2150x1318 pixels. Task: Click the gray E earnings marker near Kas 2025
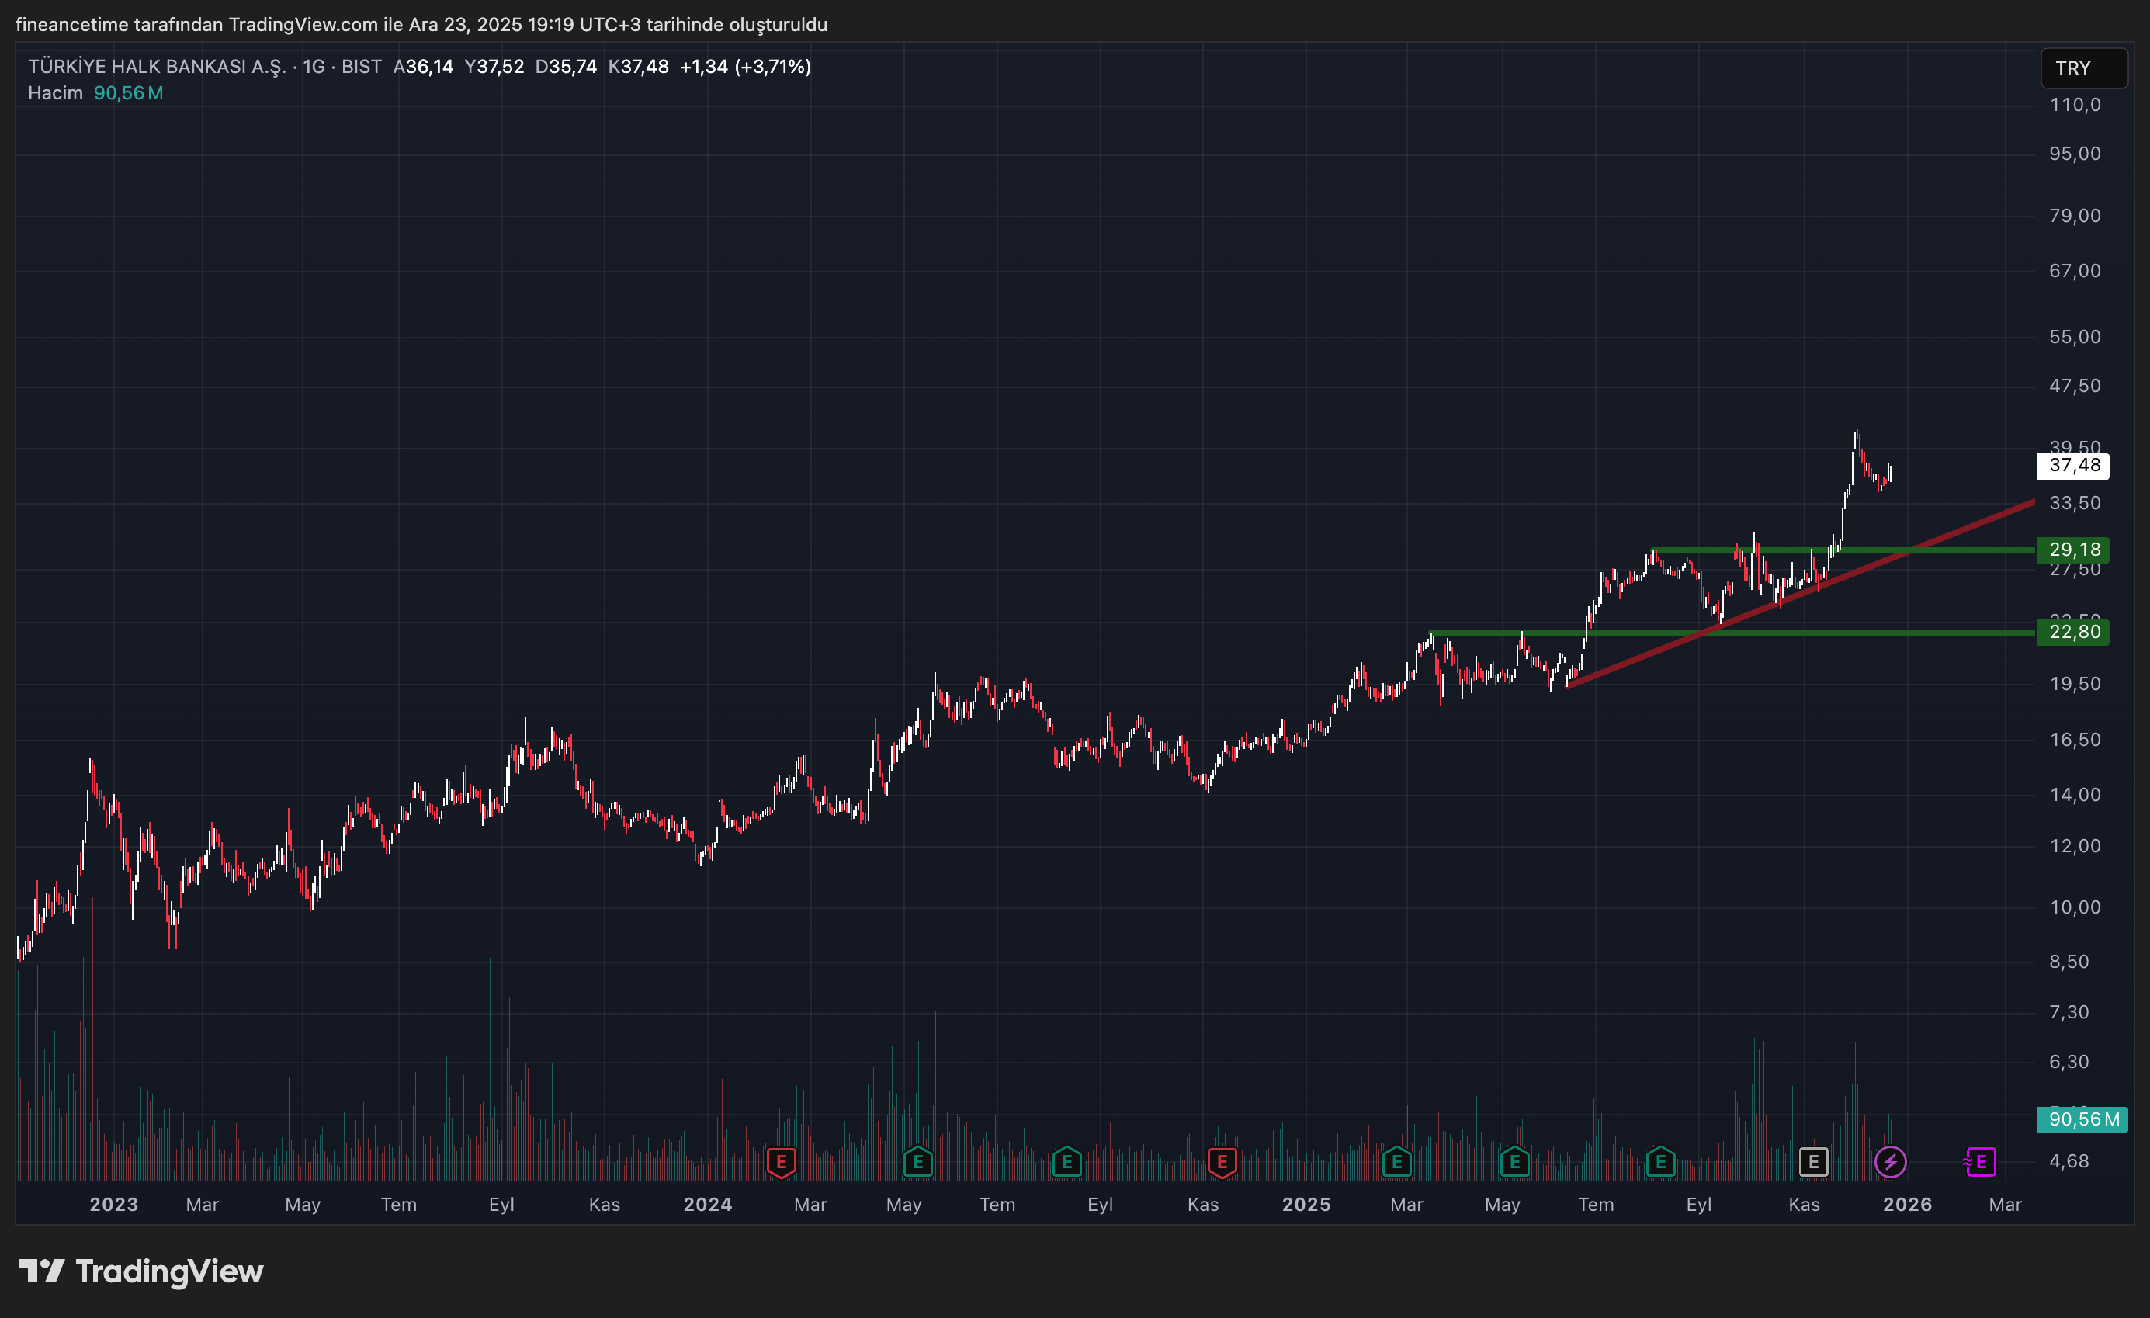point(1815,1162)
